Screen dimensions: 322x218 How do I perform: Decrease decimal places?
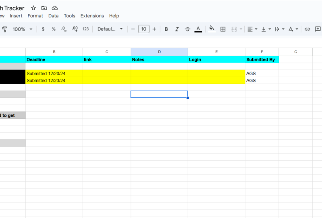point(64,29)
